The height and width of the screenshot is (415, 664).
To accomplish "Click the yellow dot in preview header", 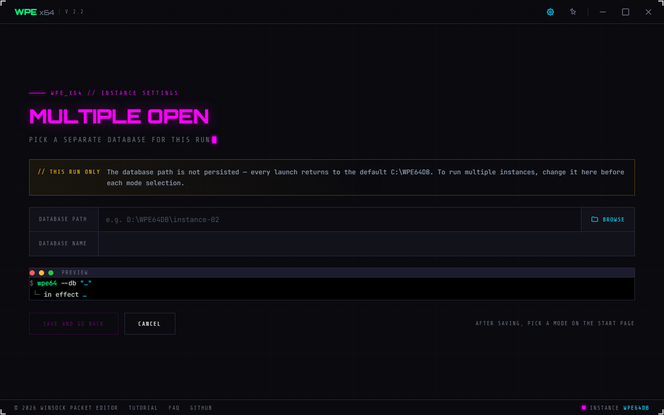I will pos(41,273).
